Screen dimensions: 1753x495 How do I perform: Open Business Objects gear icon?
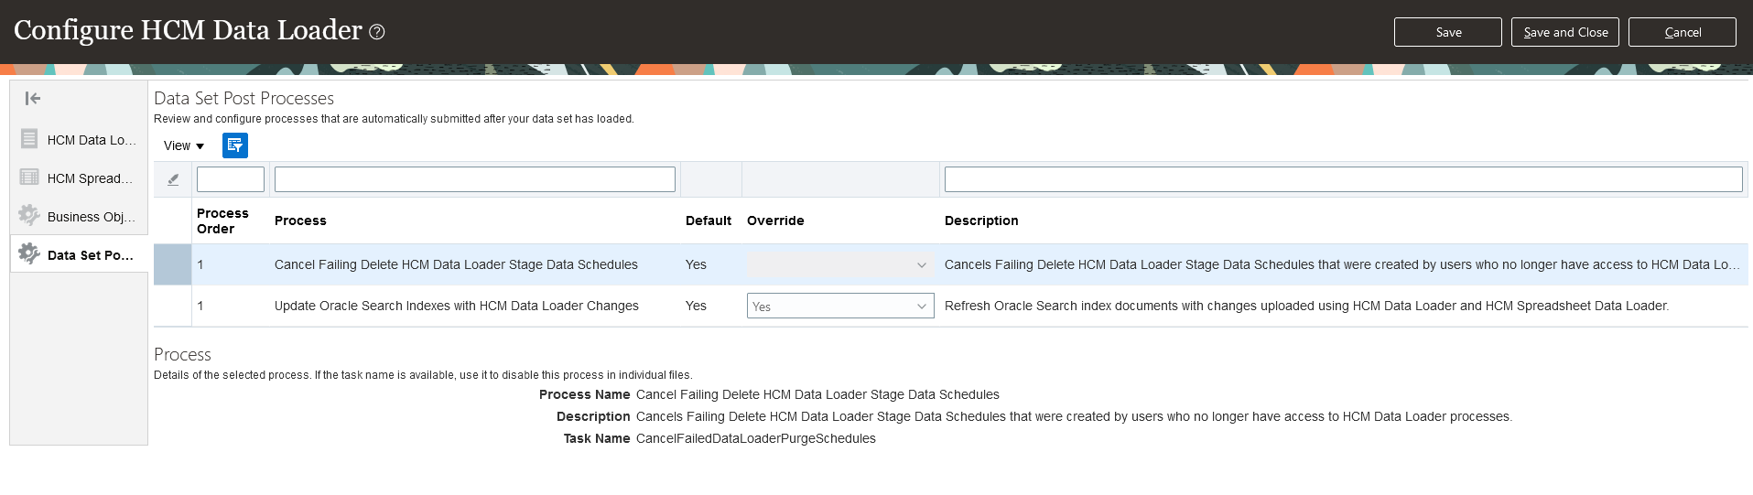click(x=29, y=215)
